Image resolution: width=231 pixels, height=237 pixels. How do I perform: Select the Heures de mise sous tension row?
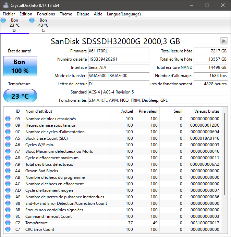(112, 125)
